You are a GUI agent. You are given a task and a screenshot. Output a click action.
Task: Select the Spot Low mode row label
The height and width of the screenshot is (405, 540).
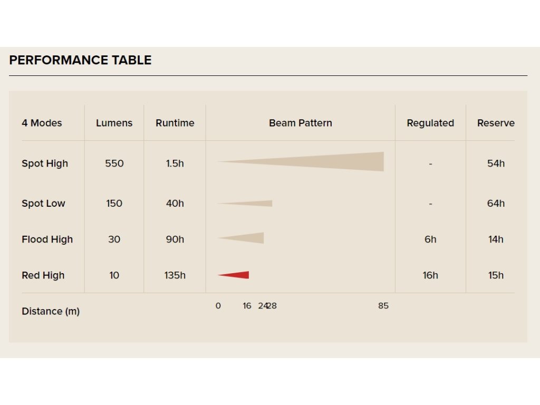point(43,204)
